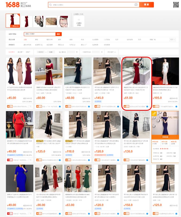Focus the minimum price field
The width and height of the screenshot is (181, 217).
coord(41,52)
